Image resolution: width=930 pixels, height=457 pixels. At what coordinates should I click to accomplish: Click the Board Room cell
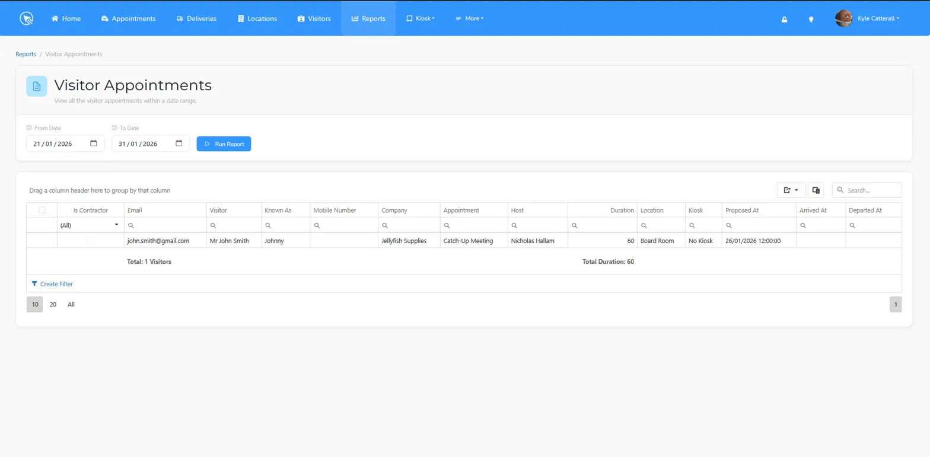(661, 241)
